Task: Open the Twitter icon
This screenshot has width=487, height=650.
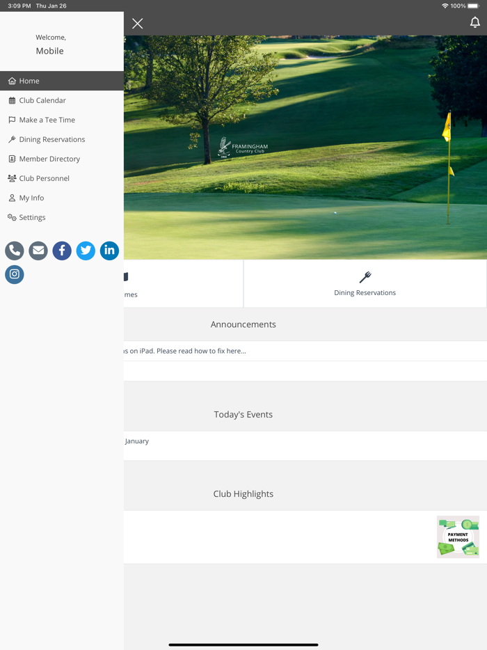Action: (x=86, y=251)
